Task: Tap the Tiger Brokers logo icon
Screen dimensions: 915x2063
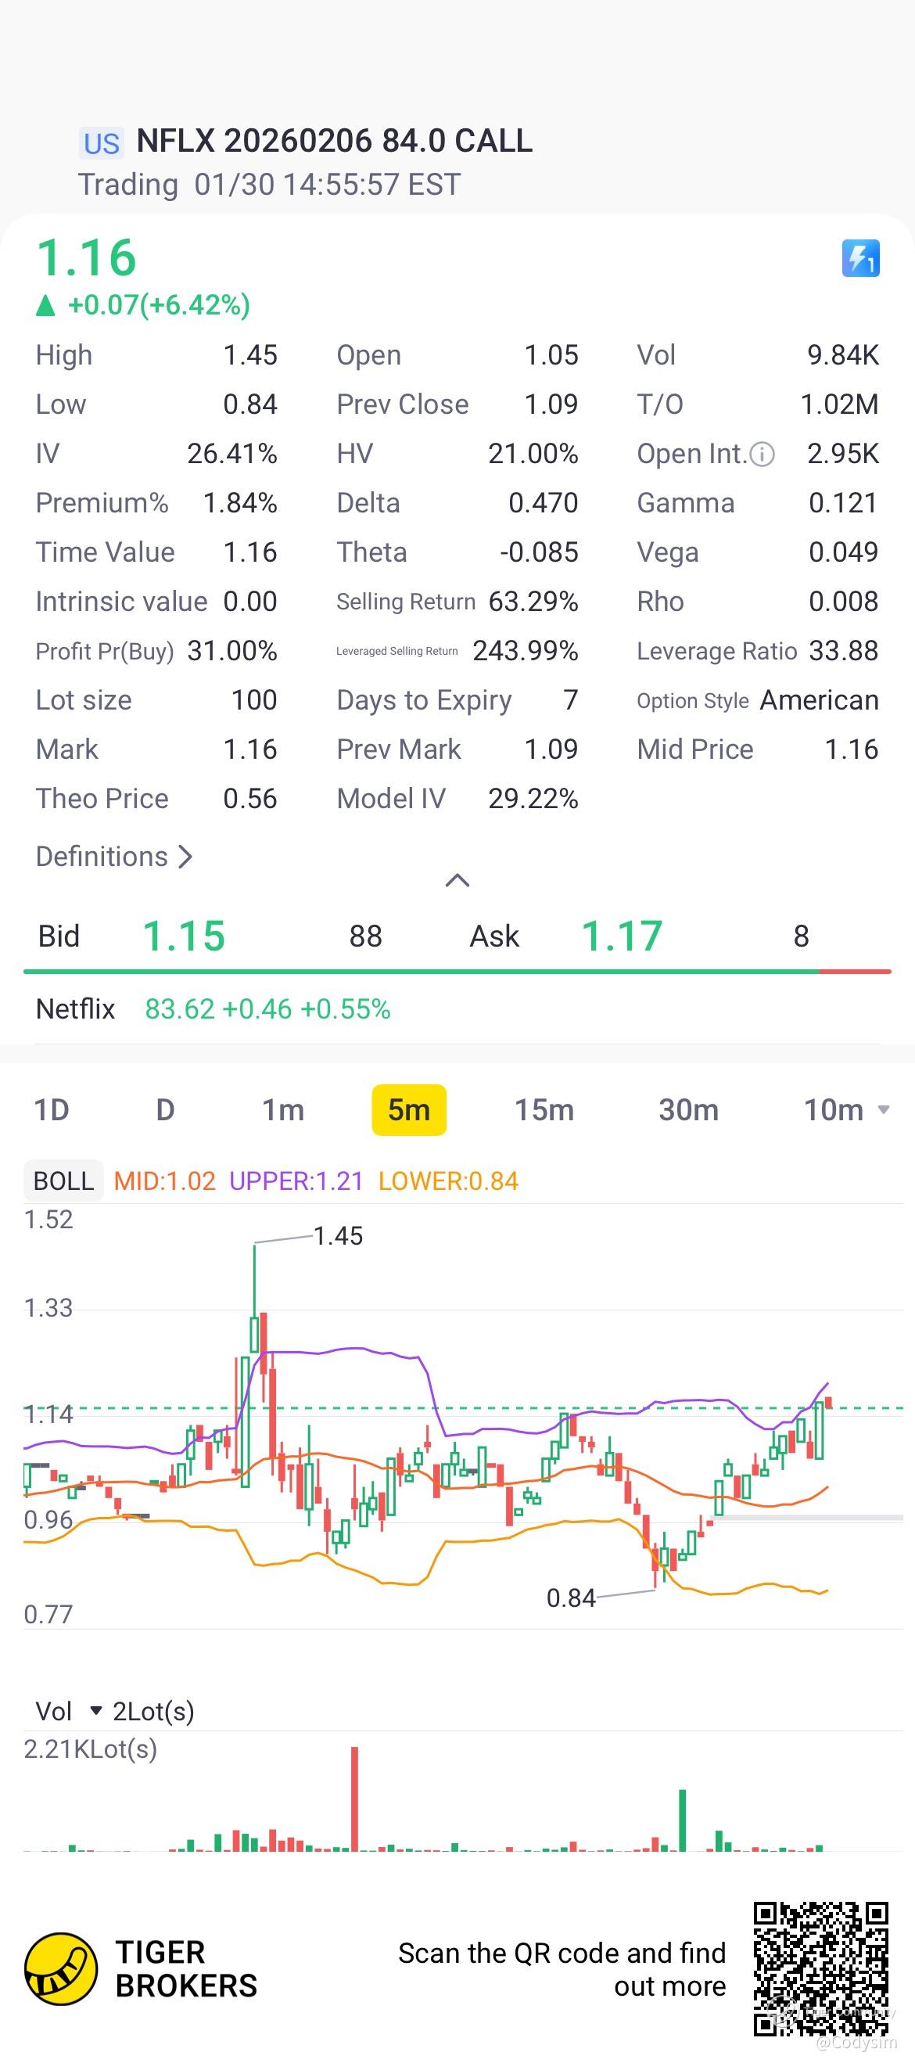Action: pos(61,1968)
